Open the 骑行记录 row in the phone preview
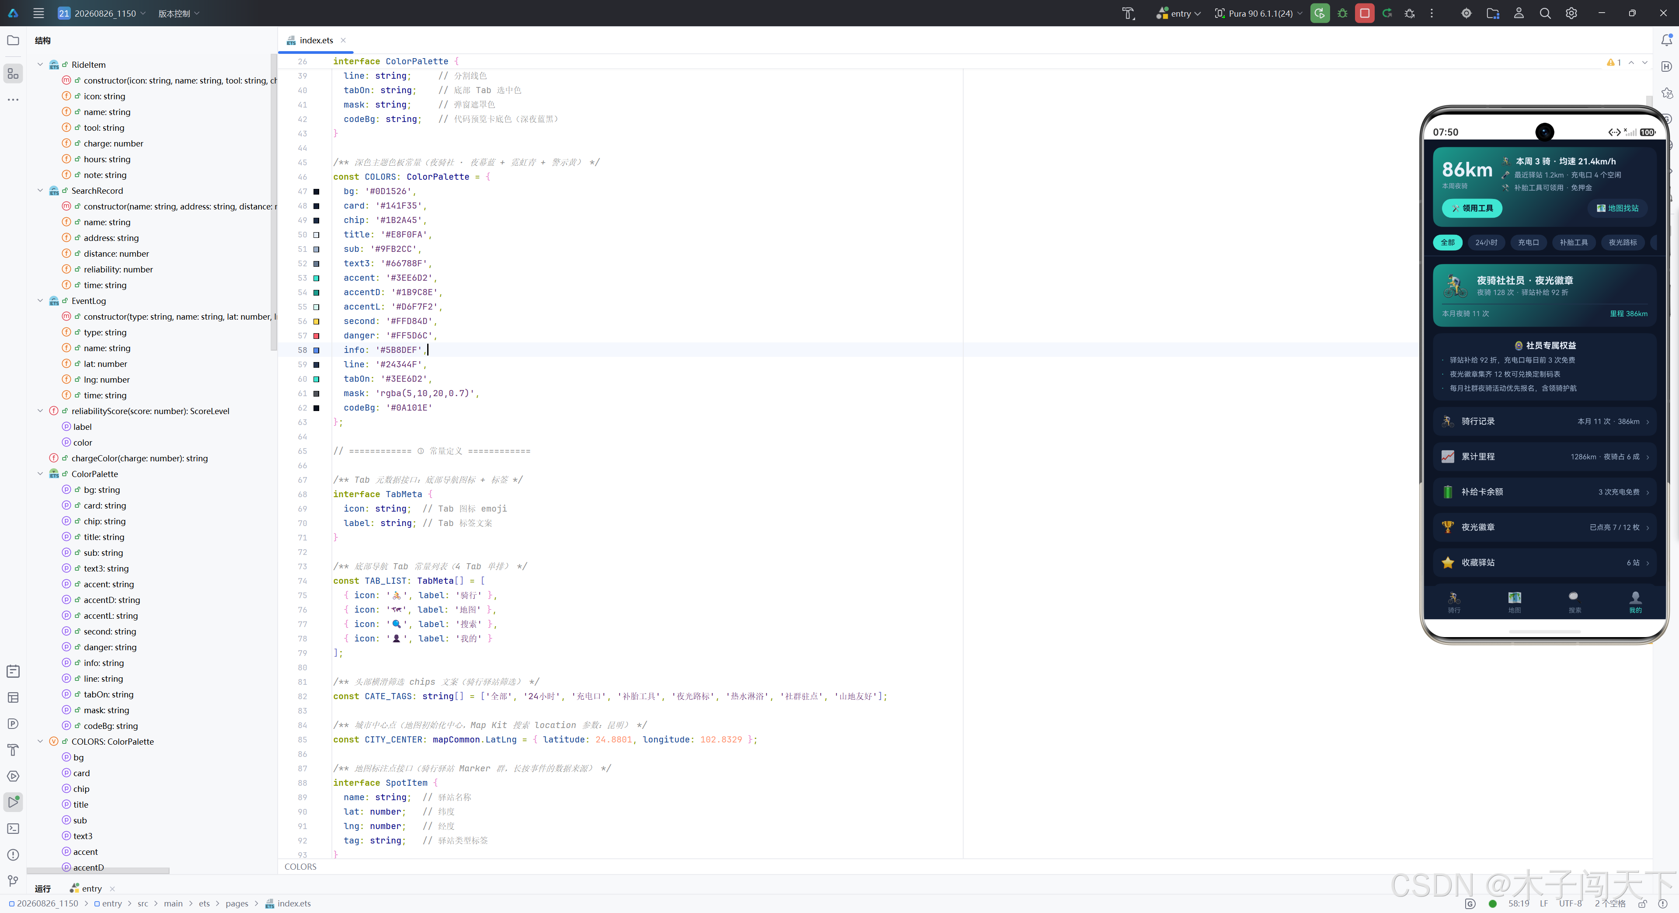Image resolution: width=1679 pixels, height=913 pixels. (1545, 421)
